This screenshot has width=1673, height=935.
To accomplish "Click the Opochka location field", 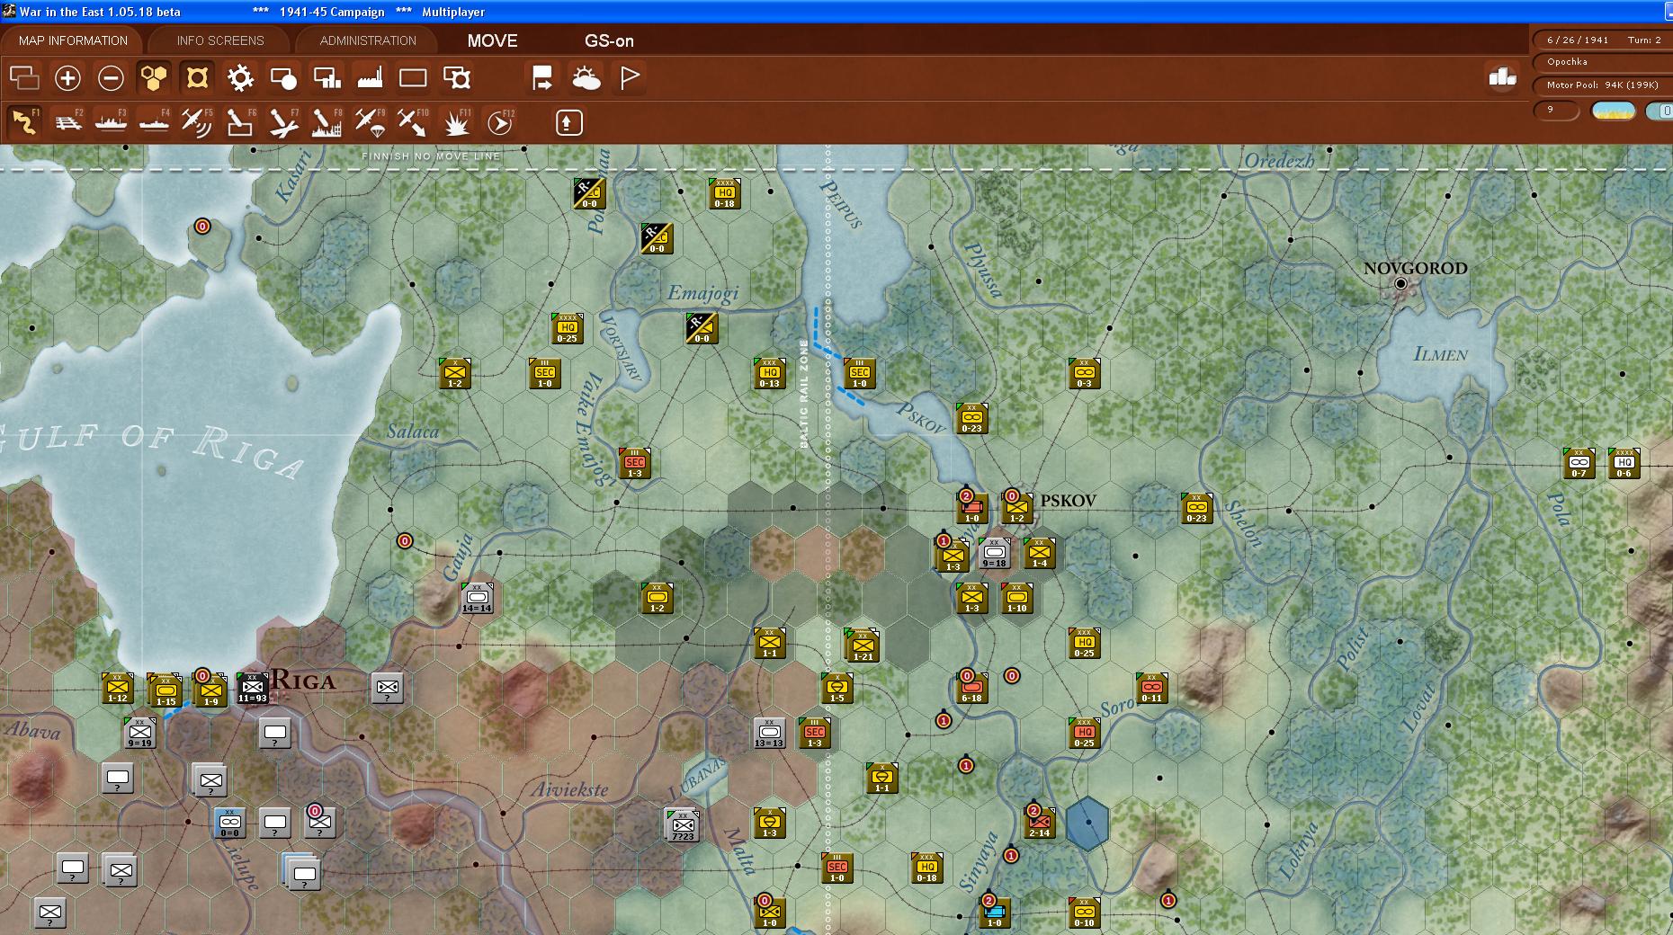I will pyautogui.click(x=1603, y=62).
